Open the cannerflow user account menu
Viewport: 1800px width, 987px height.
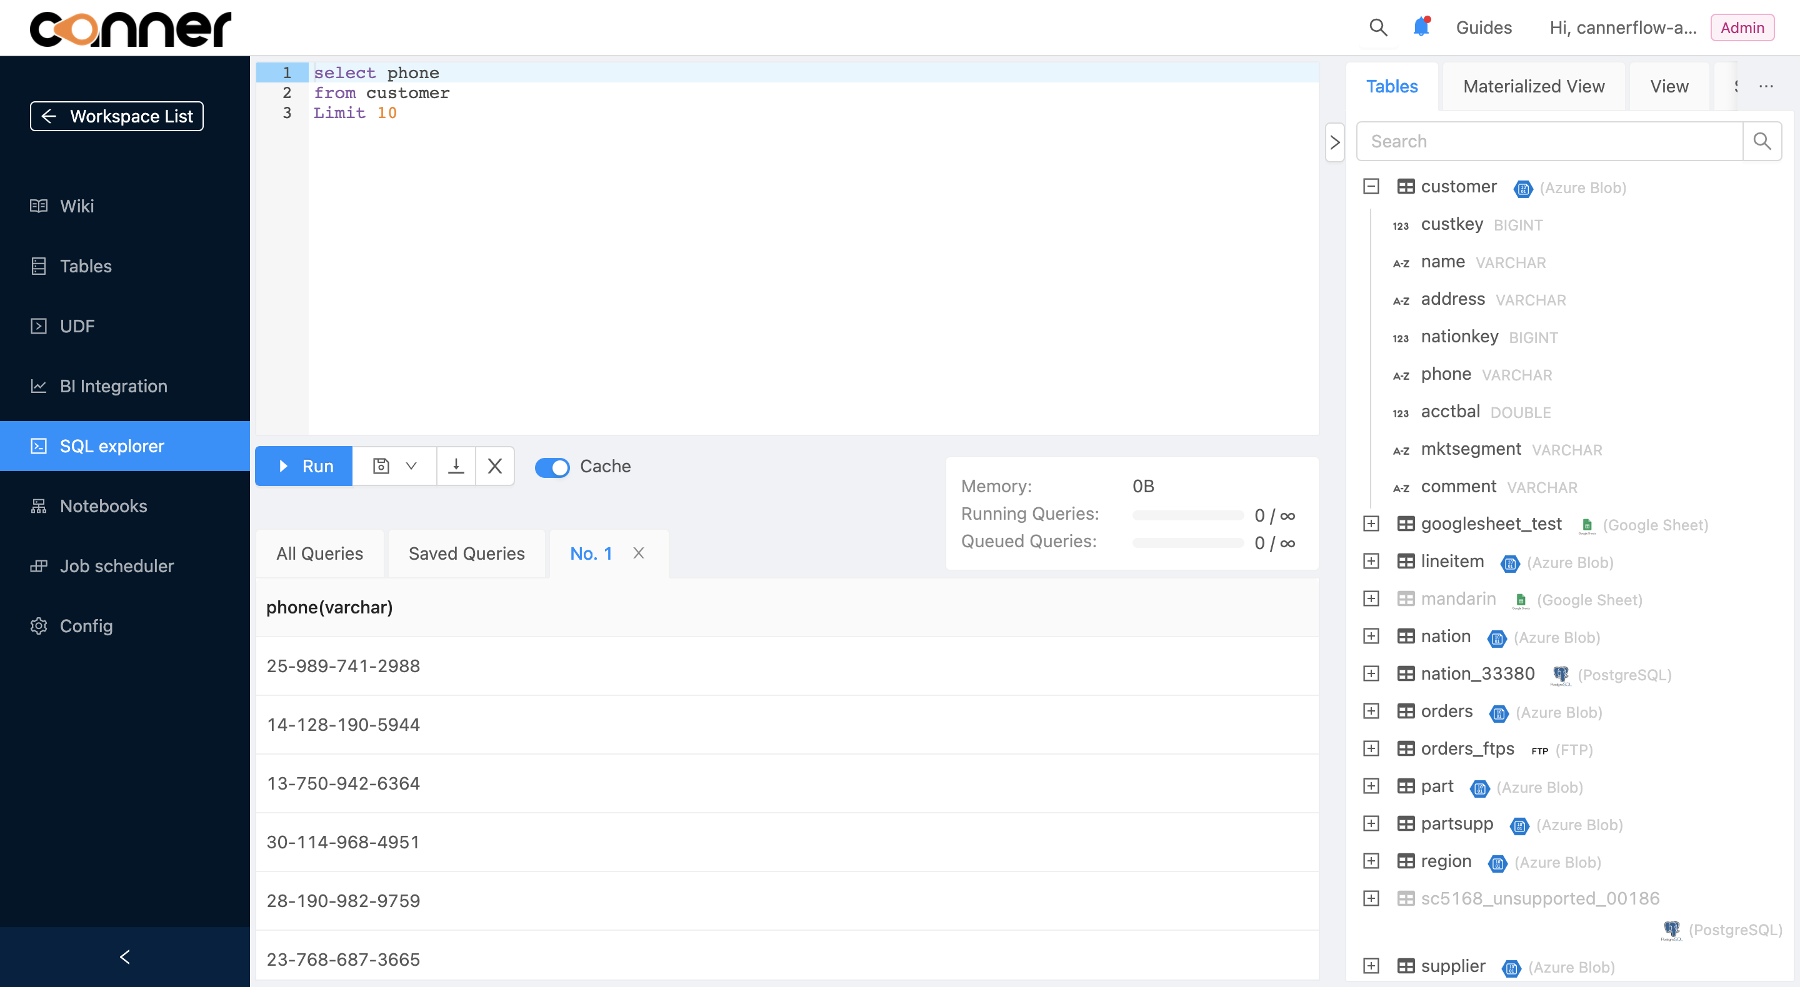[x=1622, y=27]
